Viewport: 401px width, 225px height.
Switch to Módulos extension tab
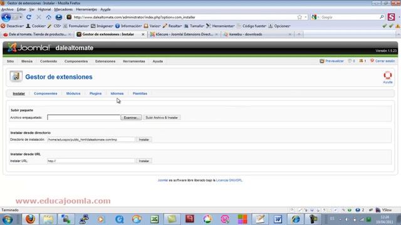pyautogui.click(x=73, y=94)
